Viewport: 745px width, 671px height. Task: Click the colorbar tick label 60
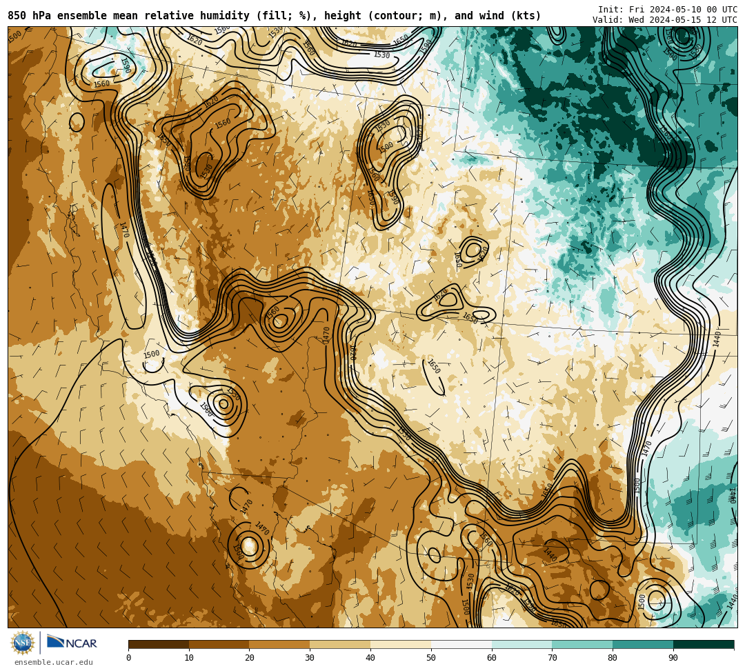pyautogui.click(x=492, y=658)
